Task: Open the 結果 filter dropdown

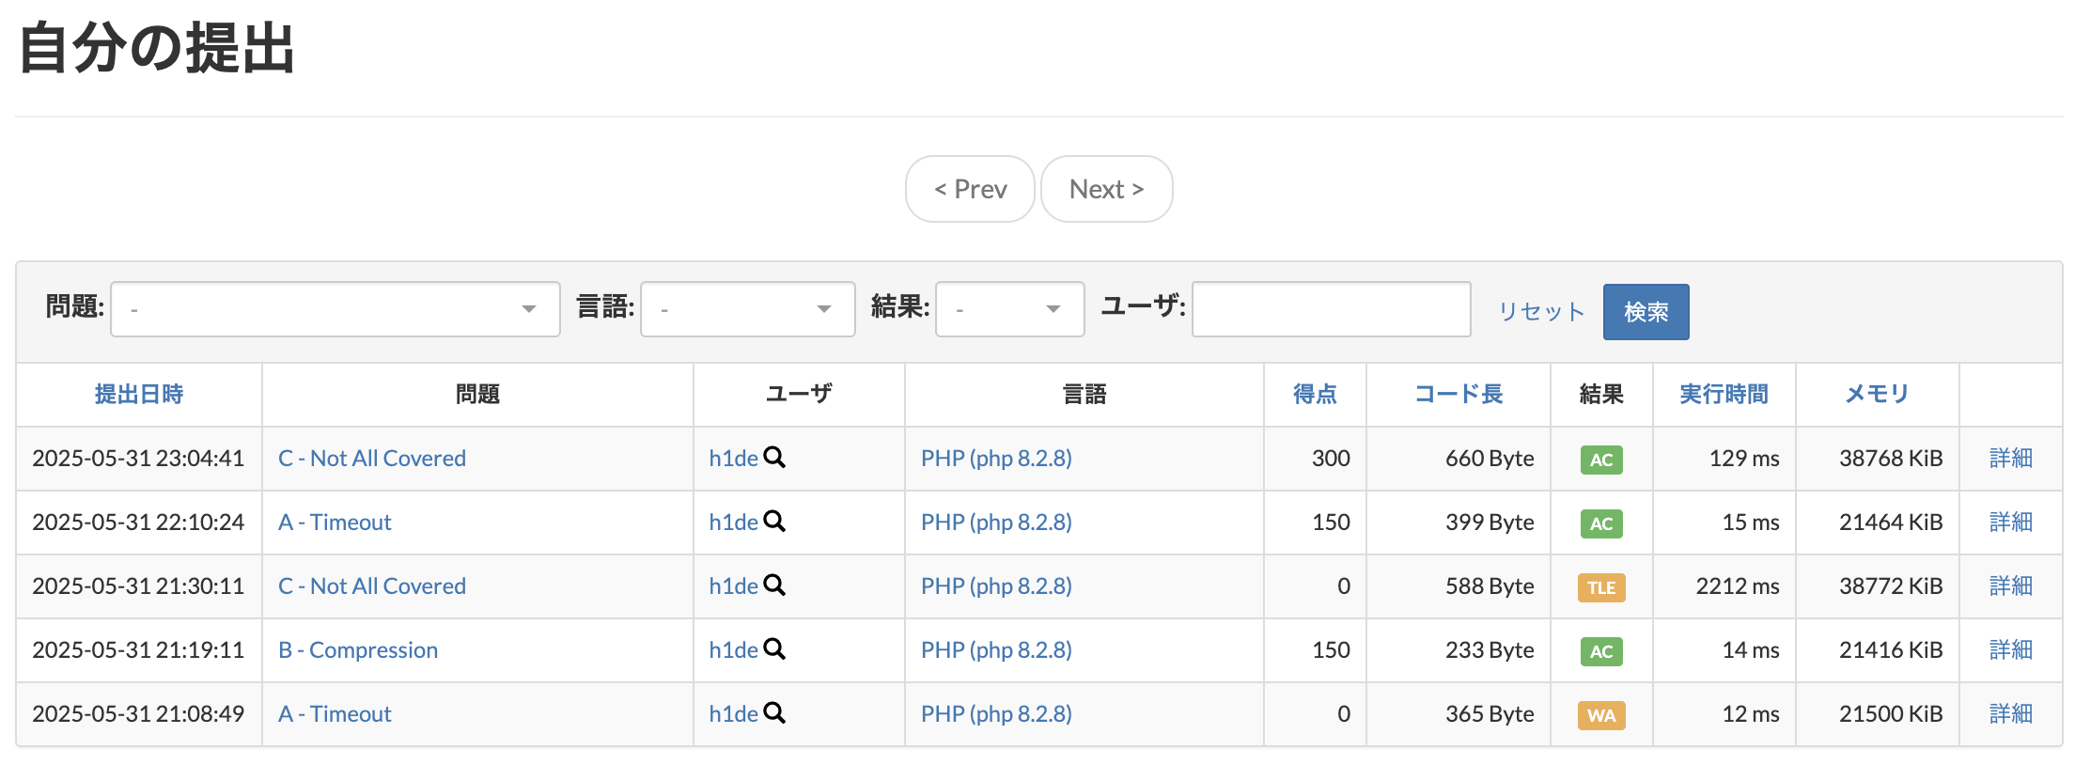Action: (1009, 309)
